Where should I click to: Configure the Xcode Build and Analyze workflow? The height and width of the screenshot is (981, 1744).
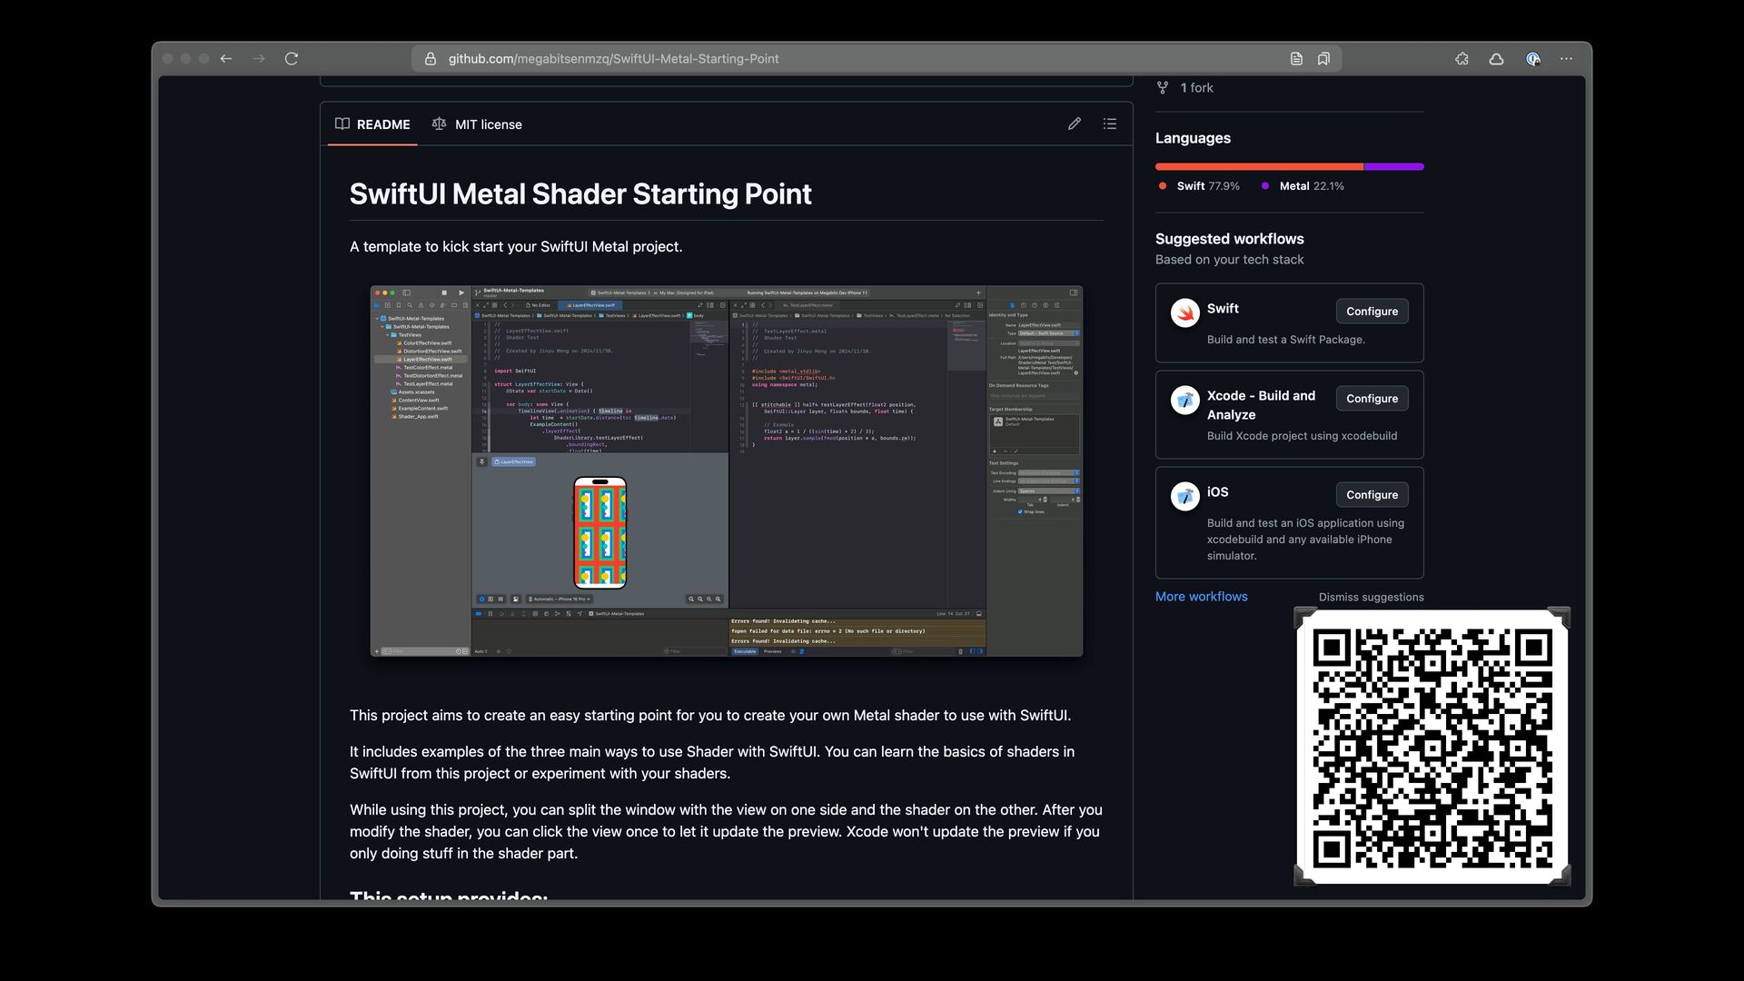[x=1372, y=399]
